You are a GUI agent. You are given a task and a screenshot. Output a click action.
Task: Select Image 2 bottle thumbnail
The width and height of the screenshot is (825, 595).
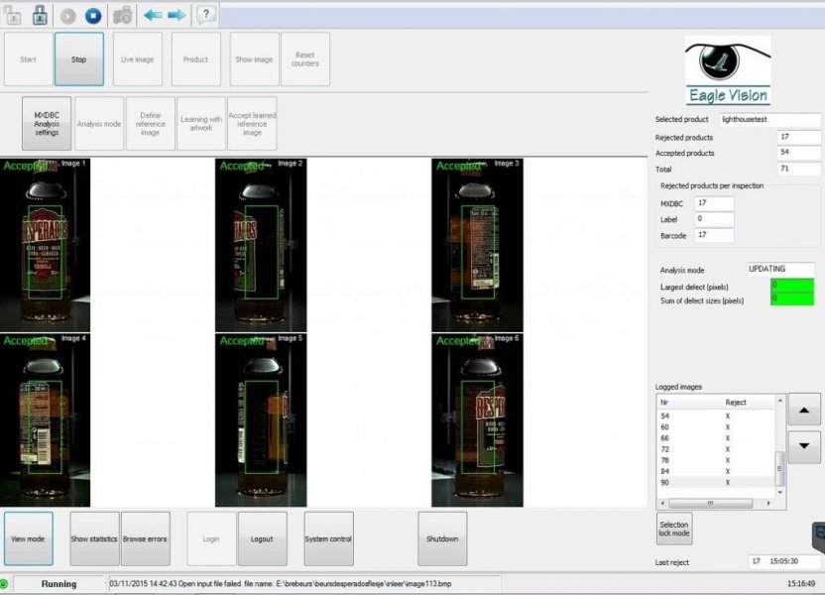click(261, 245)
